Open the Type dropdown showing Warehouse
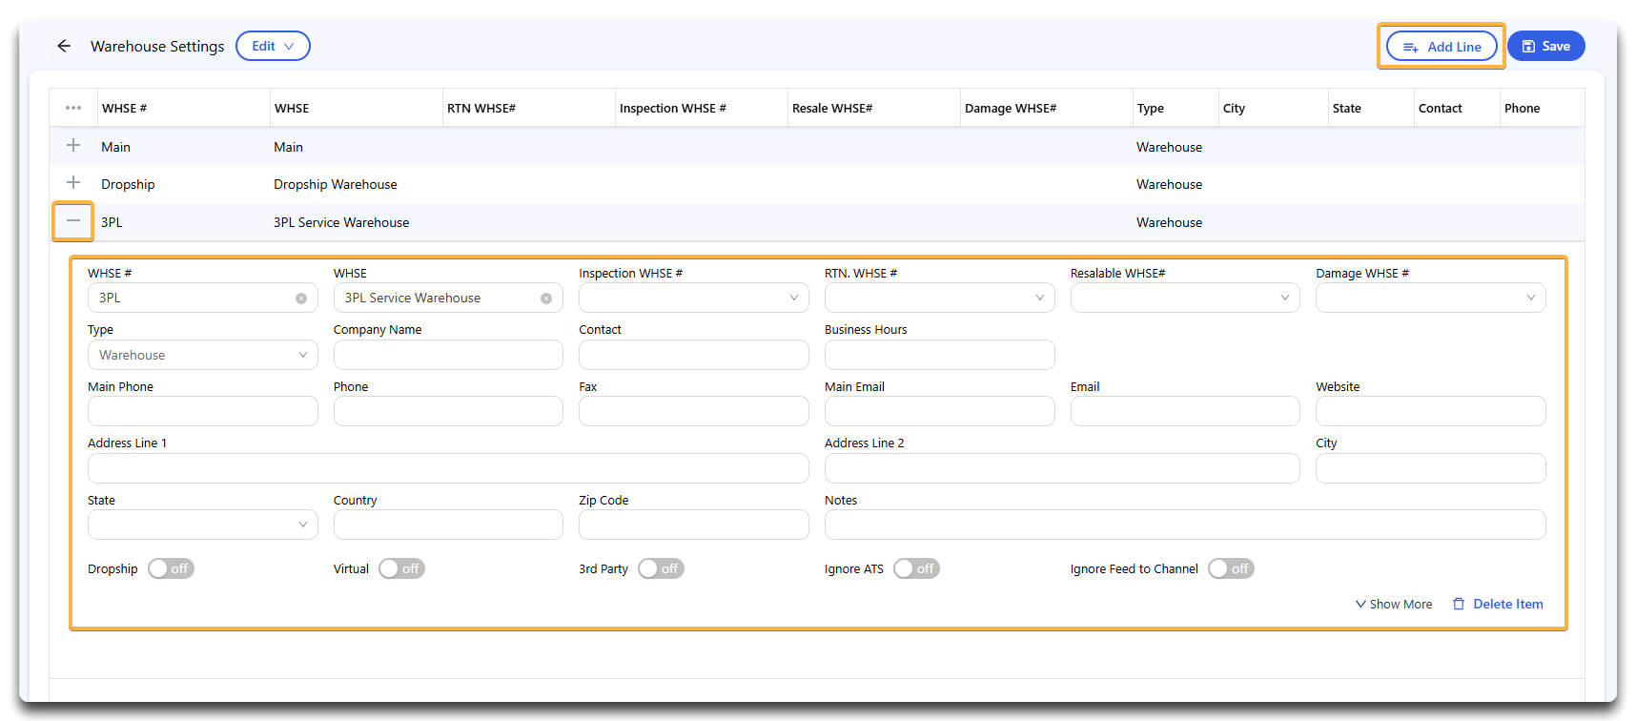The width and height of the screenshot is (1636, 721). click(x=202, y=355)
